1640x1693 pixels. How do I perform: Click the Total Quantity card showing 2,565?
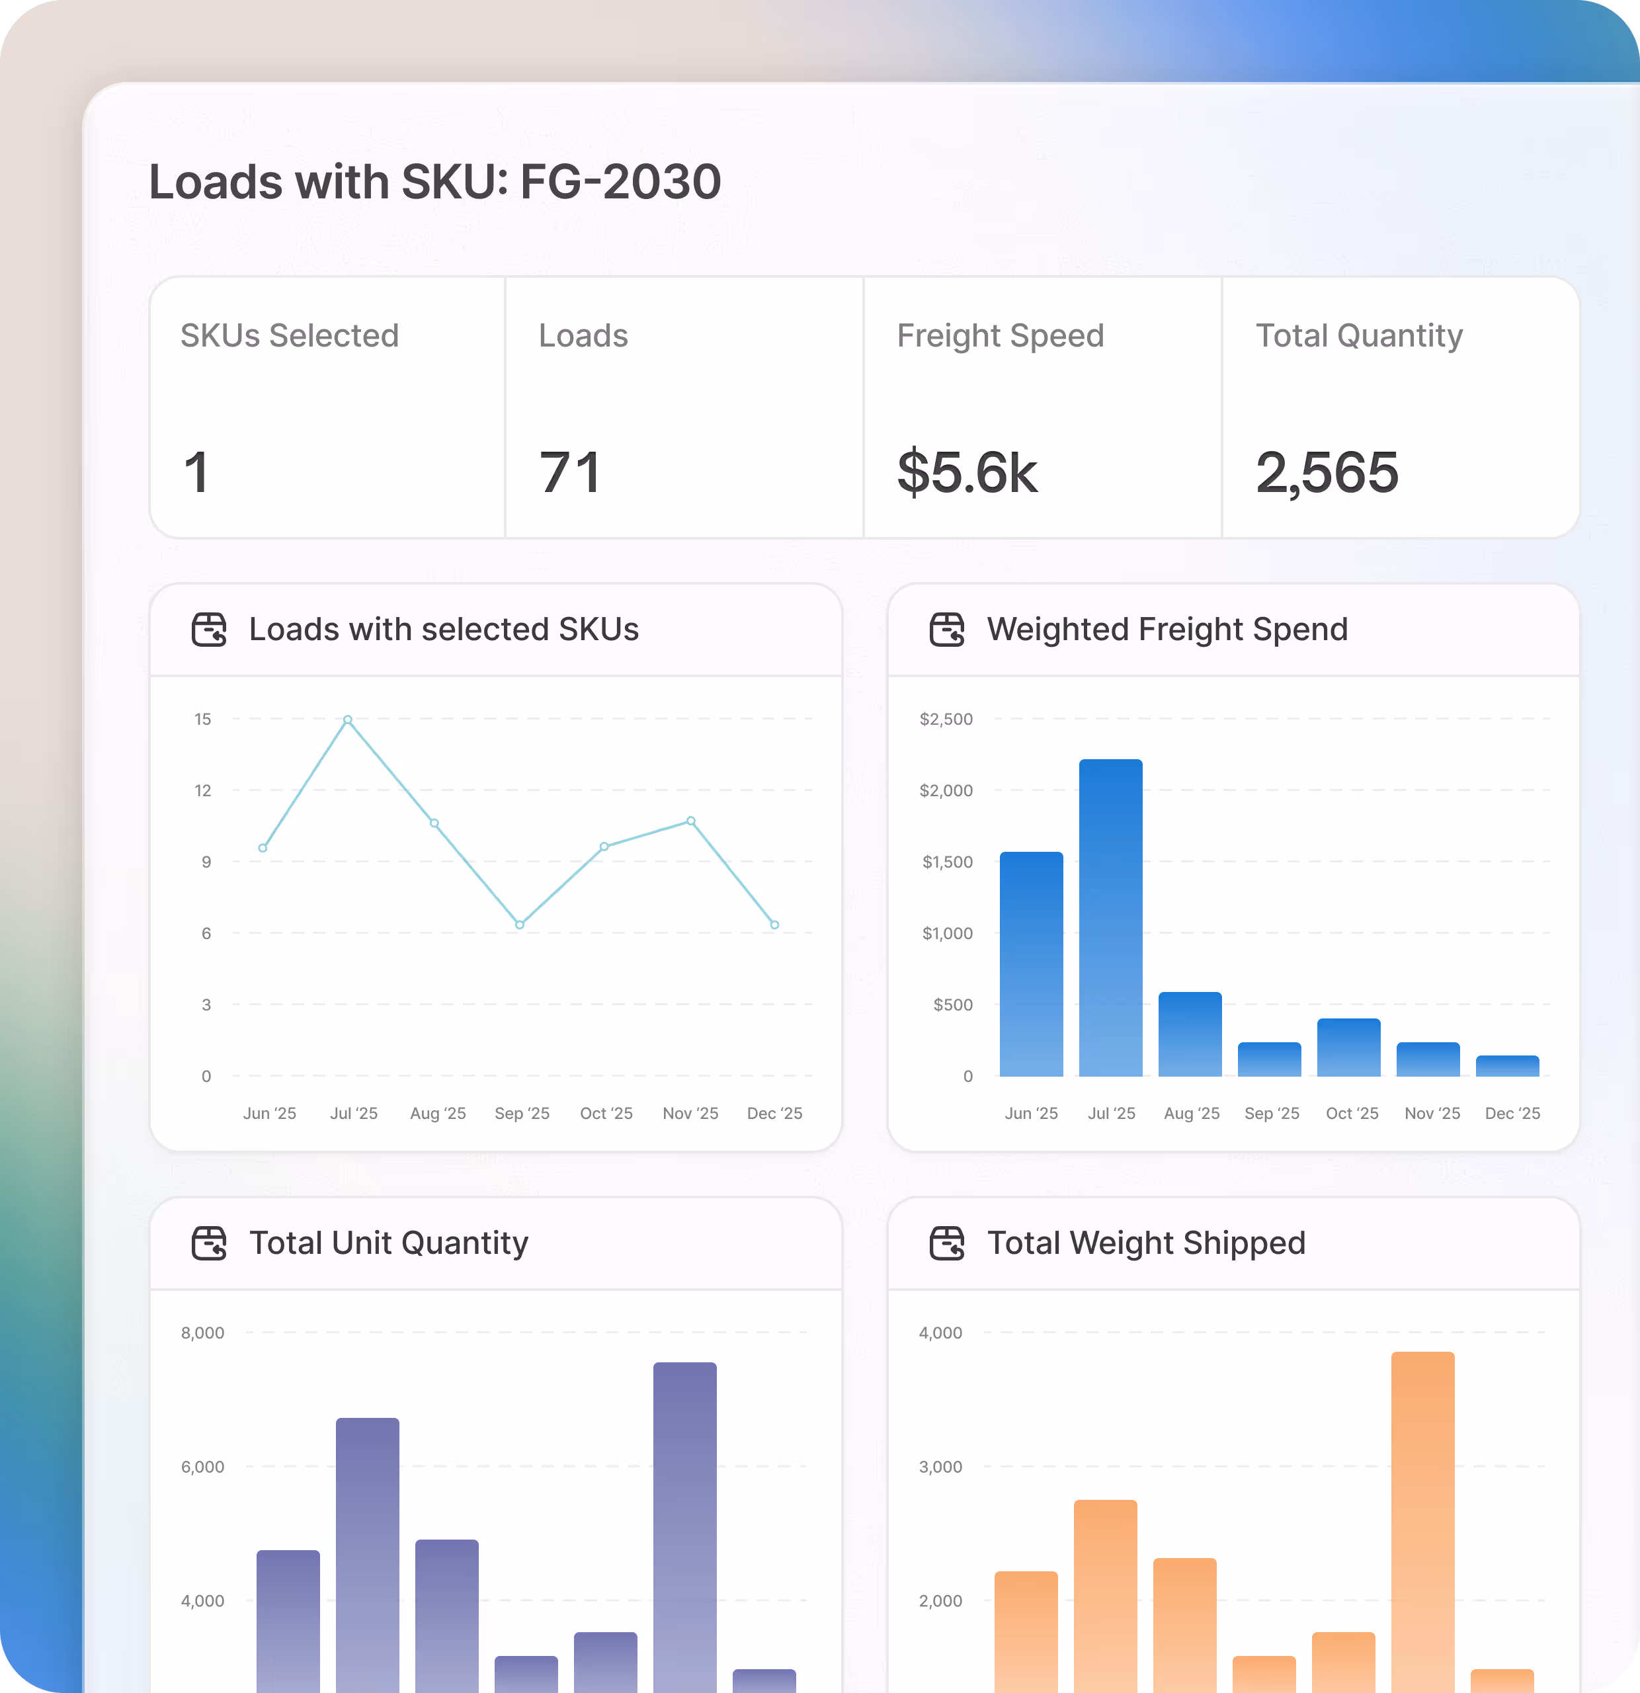click(1329, 472)
